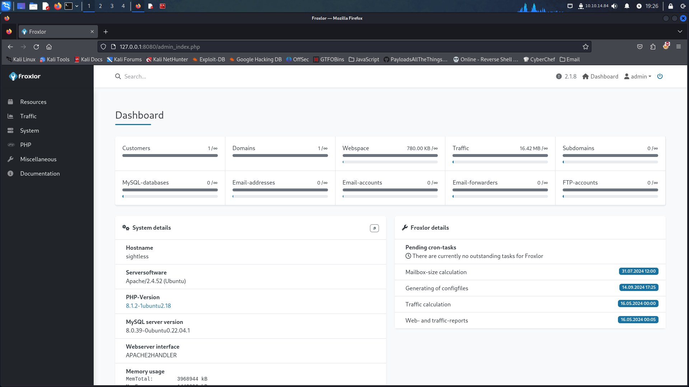689x387 pixels.
Task: Expand the System details external link
Action: [x=374, y=228]
